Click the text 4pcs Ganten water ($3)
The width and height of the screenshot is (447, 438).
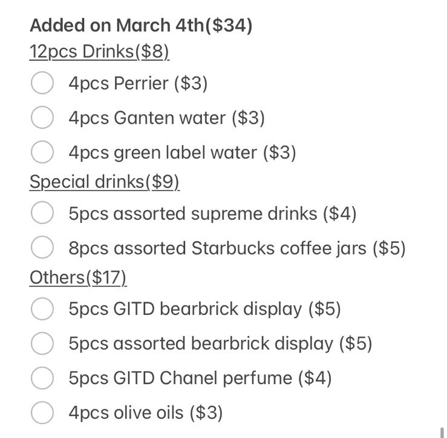[167, 118]
